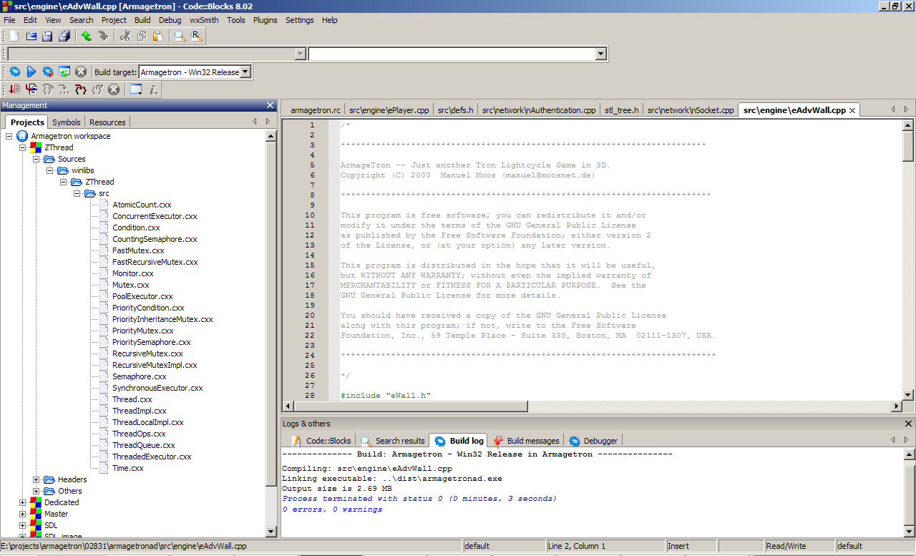Viewport: 916px width, 556px height.
Task: Collapse the ZThread project node
Action: [22, 147]
